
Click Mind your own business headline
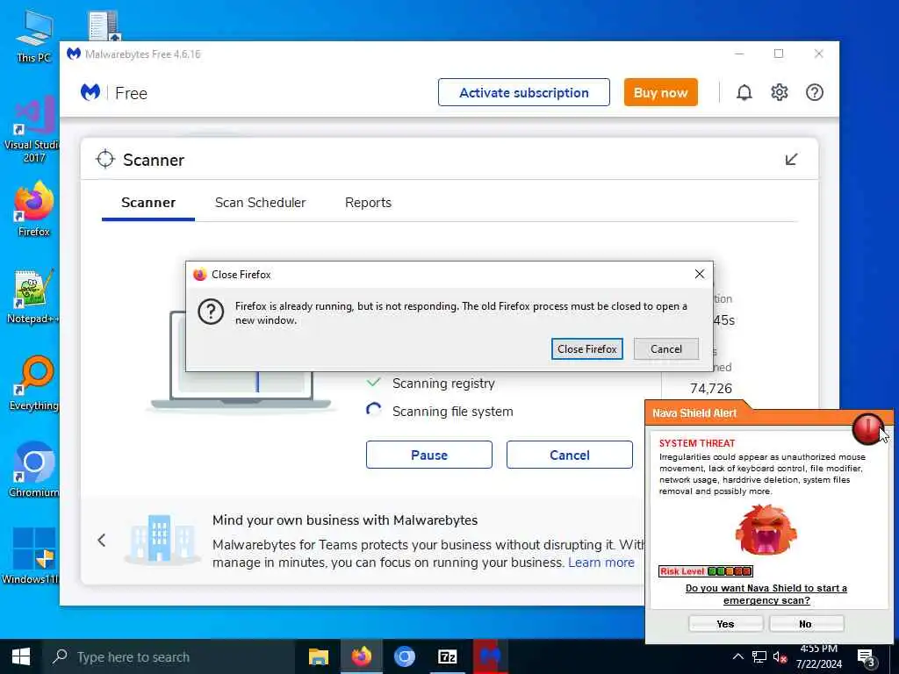click(344, 520)
